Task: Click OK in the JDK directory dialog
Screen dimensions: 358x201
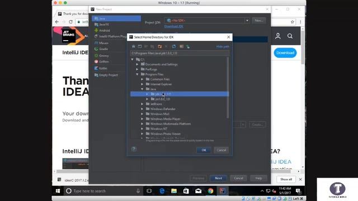Action: [x=204, y=150]
